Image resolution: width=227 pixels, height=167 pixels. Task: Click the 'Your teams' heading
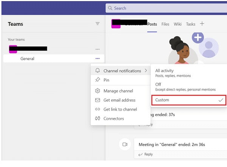[x=16, y=40]
